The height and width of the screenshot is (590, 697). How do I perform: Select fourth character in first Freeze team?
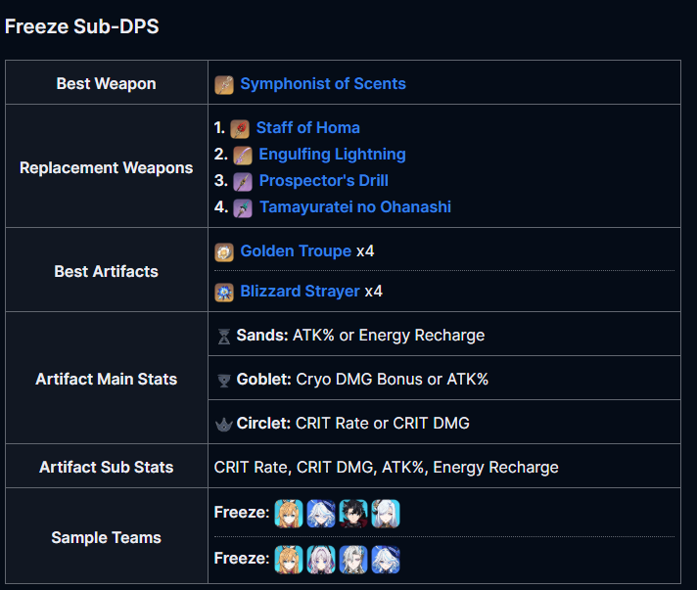point(386,514)
